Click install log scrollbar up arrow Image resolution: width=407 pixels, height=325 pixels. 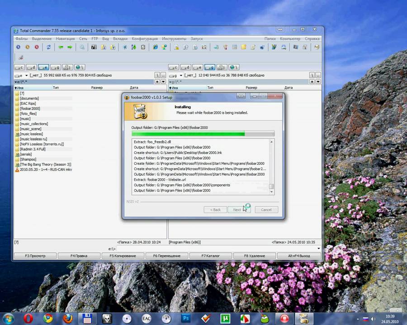pyautogui.click(x=271, y=142)
